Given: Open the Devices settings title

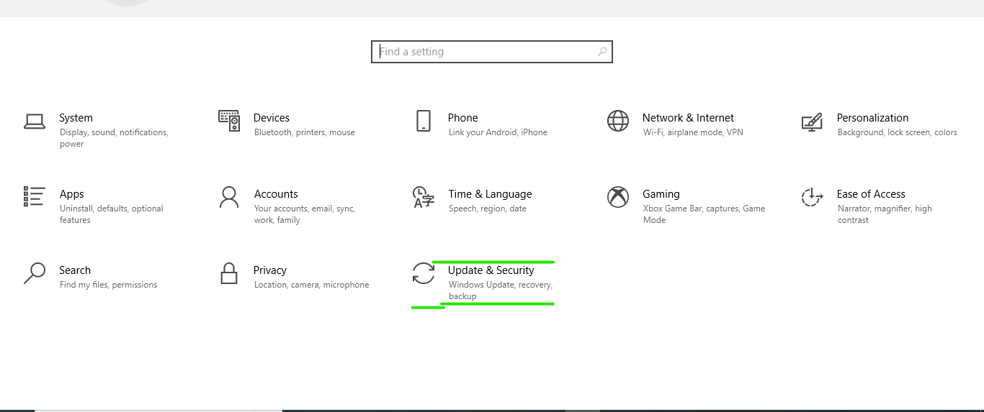Looking at the screenshot, I should click(272, 118).
